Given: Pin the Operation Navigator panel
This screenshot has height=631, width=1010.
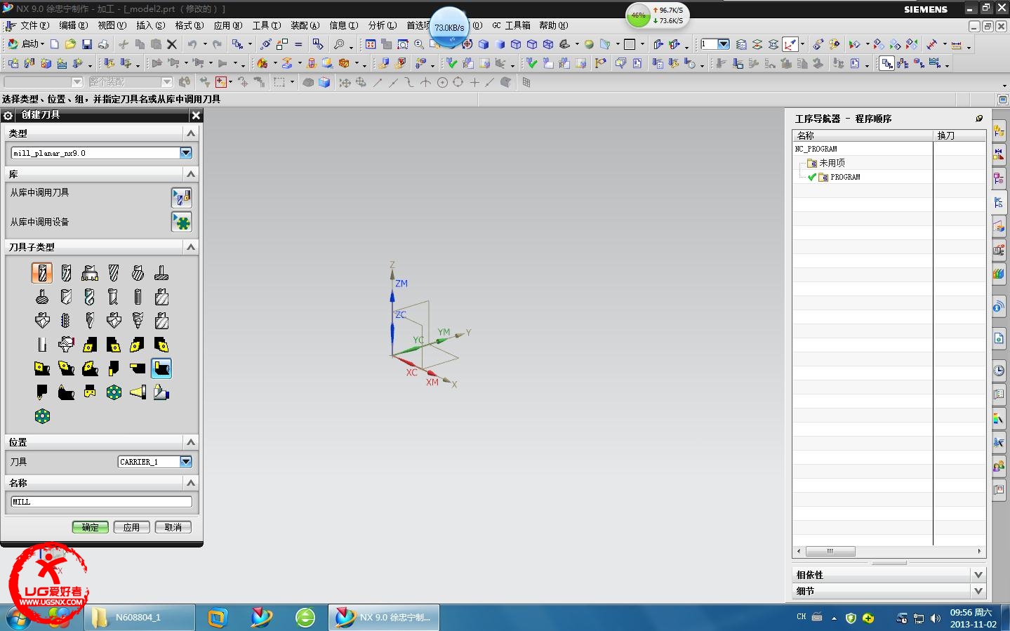Looking at the screenshot, I should pyautogui.click(x=979, y=119).
